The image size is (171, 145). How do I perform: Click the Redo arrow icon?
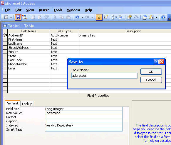point(87,17)
